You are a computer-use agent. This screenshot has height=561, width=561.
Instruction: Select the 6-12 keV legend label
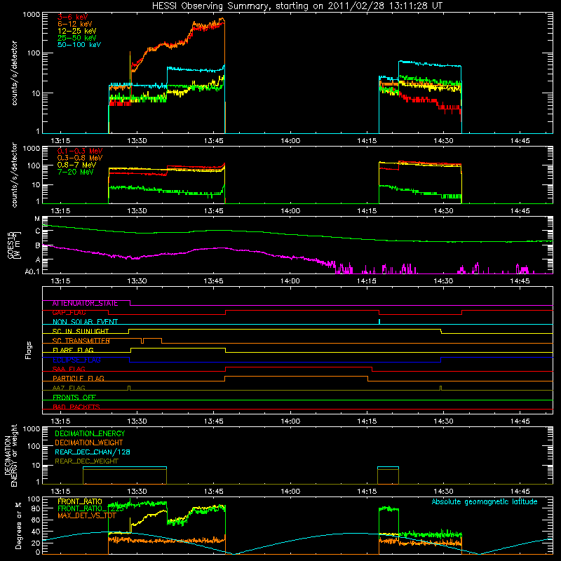(75, 24)
